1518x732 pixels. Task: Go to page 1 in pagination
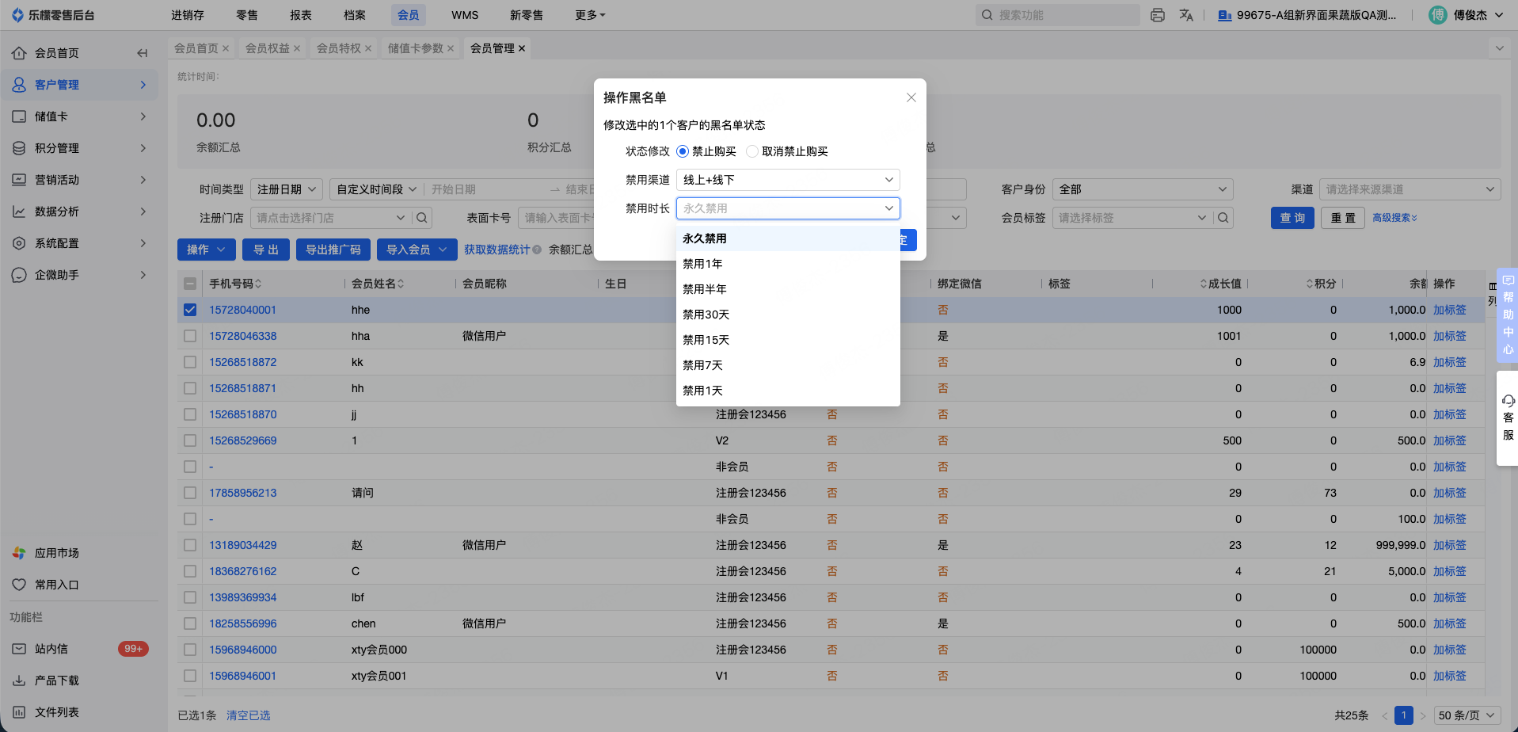(1404, 715)
